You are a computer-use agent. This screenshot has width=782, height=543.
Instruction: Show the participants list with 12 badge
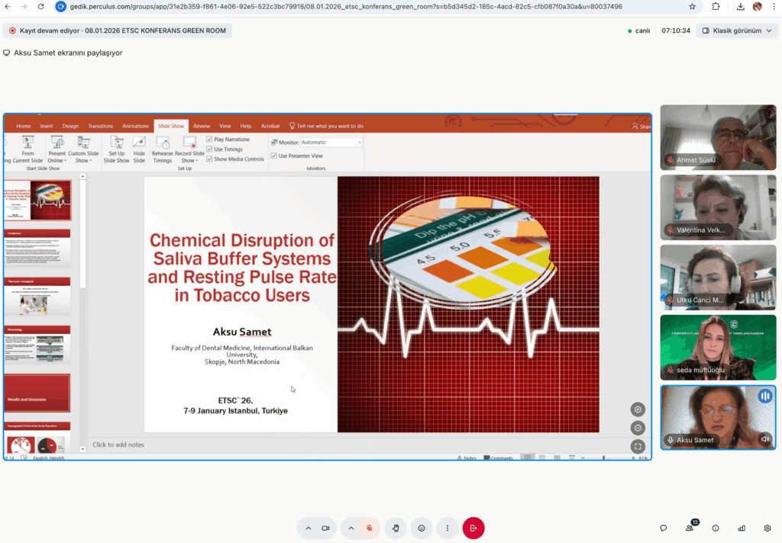pyautogui.click(x=690, y=528)
